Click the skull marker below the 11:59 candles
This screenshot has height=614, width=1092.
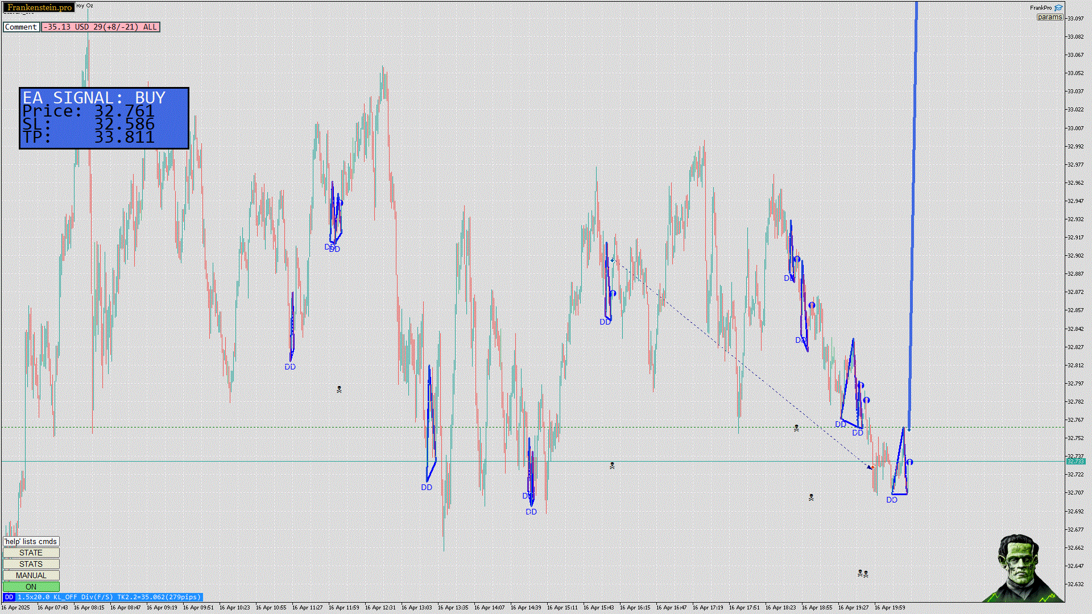pos(339,389)
